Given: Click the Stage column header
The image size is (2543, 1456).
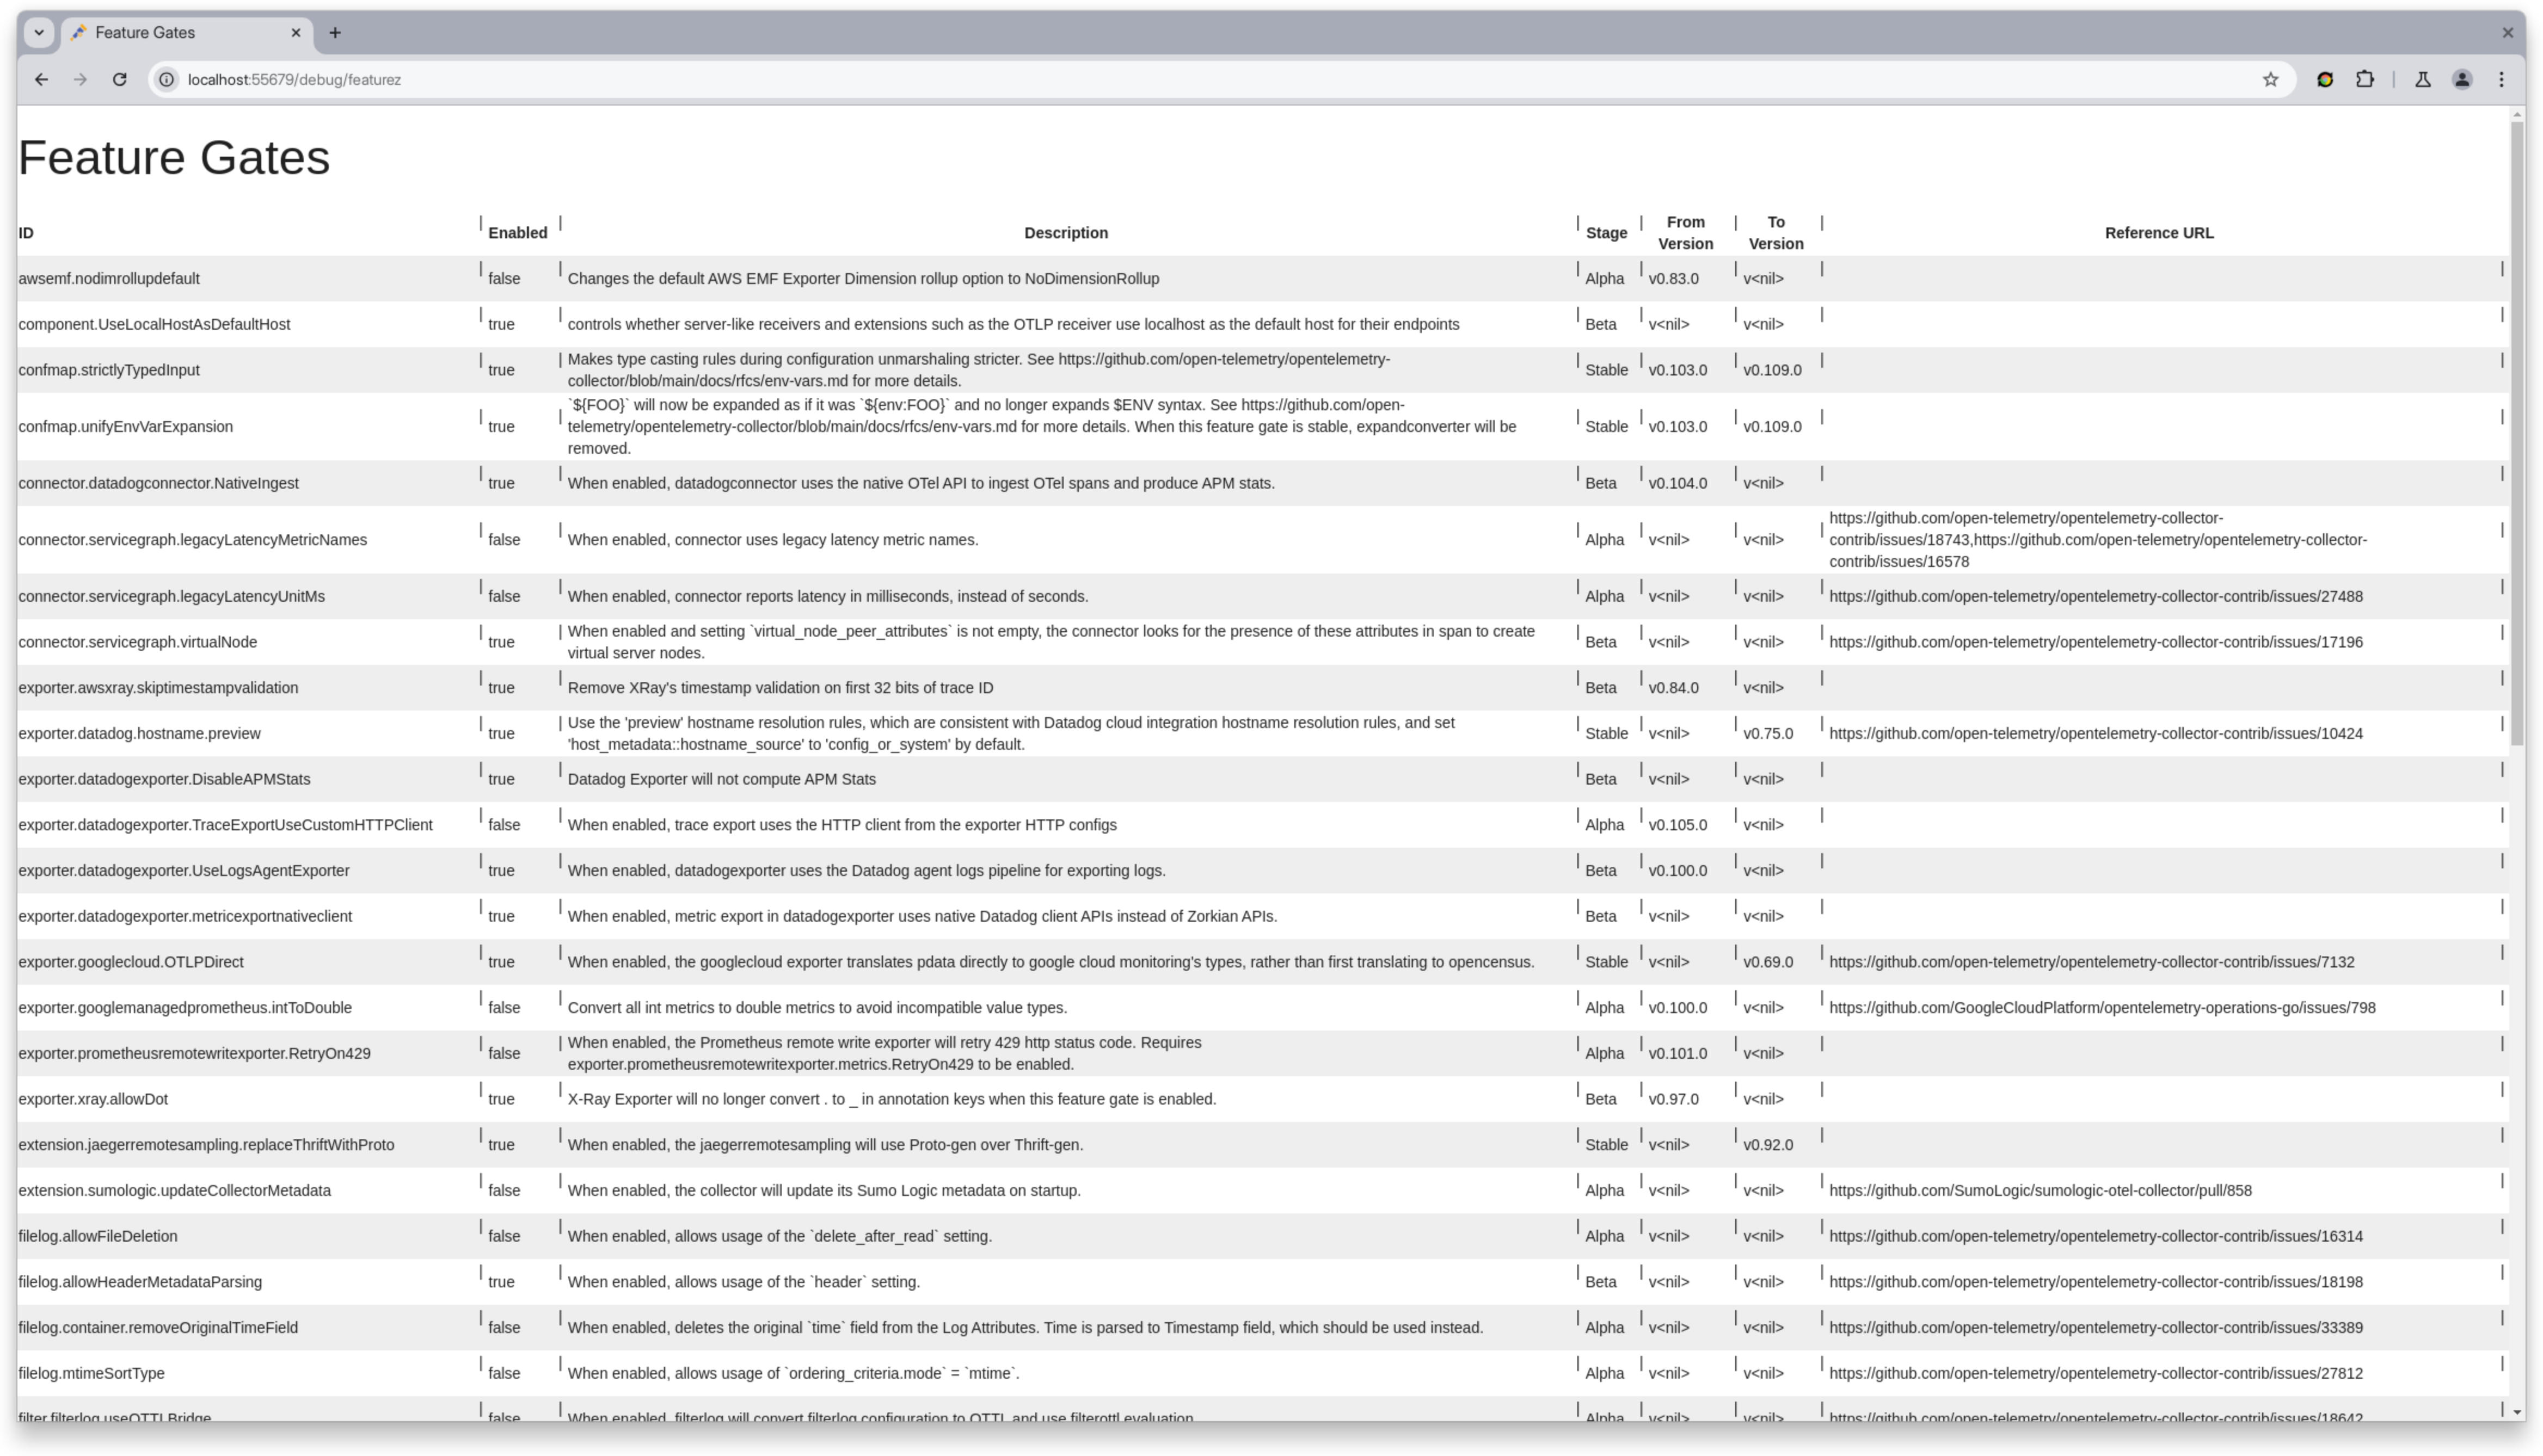Looking at the screenshot, I should 1606,233.
